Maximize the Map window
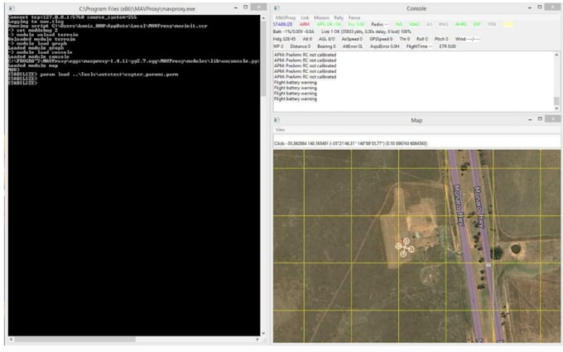 click(540, 119)
